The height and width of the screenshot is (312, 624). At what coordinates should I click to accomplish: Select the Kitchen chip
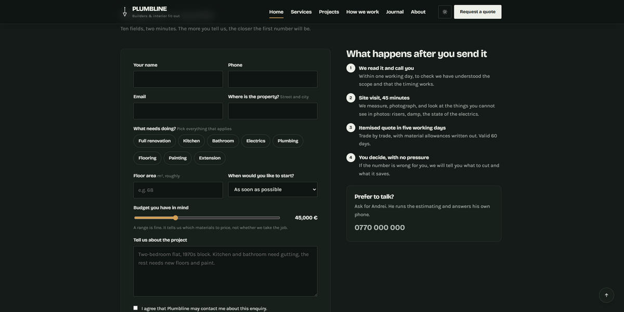point(191,141)
